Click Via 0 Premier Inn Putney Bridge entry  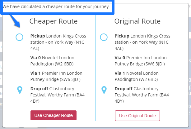click(141, 61)
